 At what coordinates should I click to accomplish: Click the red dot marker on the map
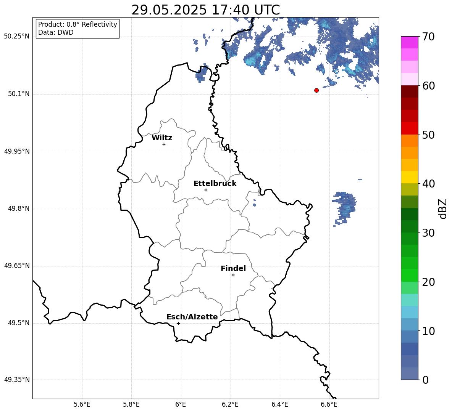tap(316, 90)
